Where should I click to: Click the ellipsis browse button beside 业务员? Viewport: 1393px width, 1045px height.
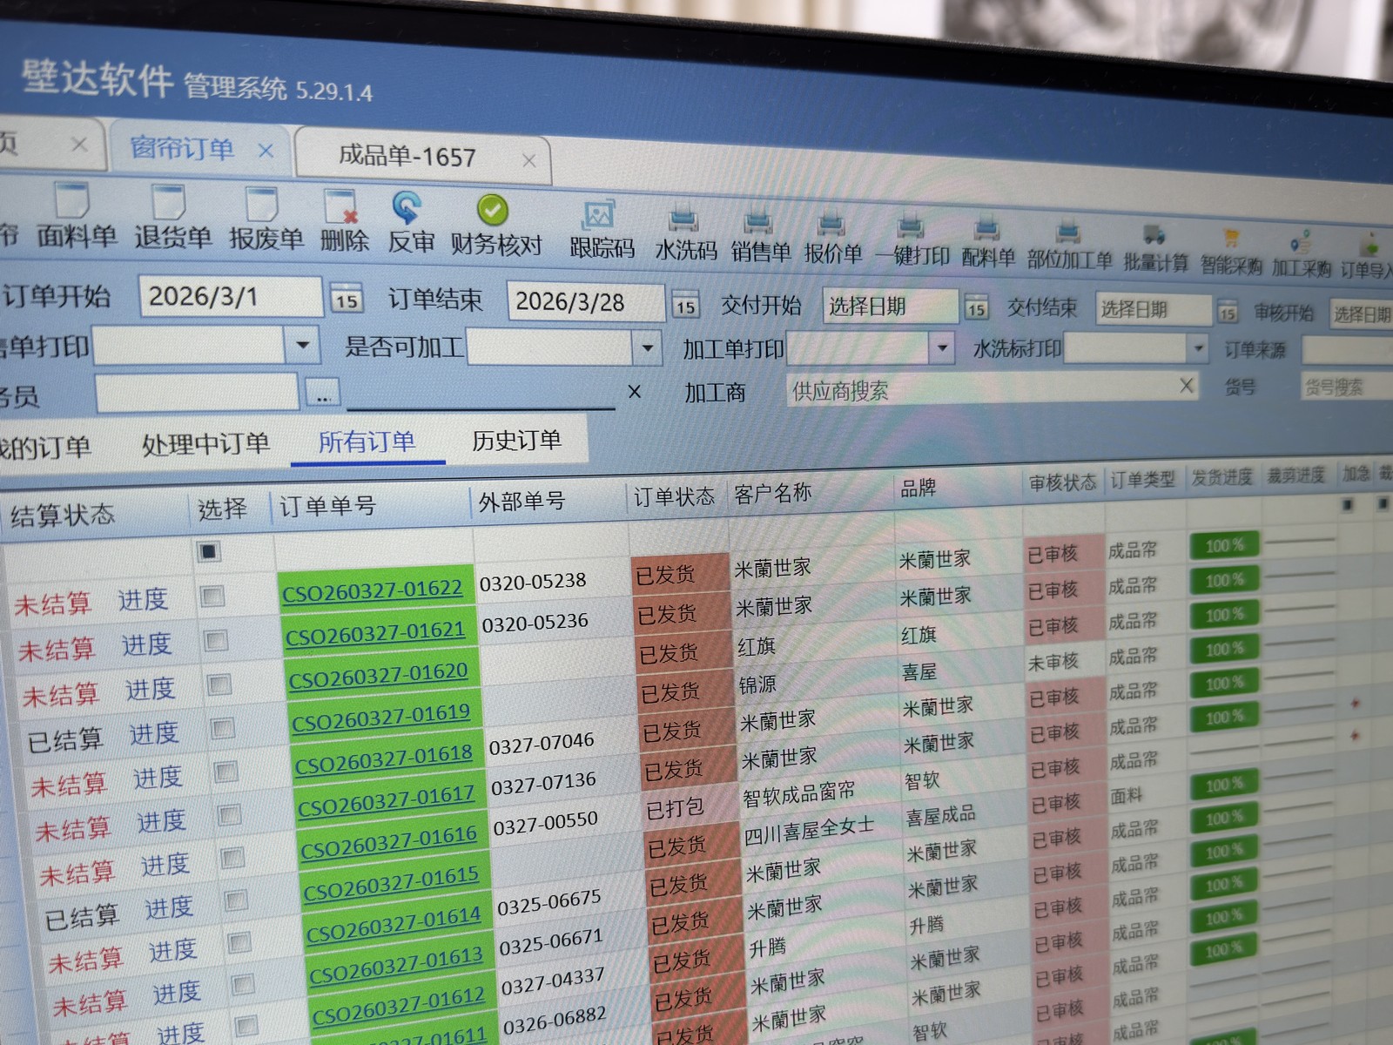[x=323, y=394]
